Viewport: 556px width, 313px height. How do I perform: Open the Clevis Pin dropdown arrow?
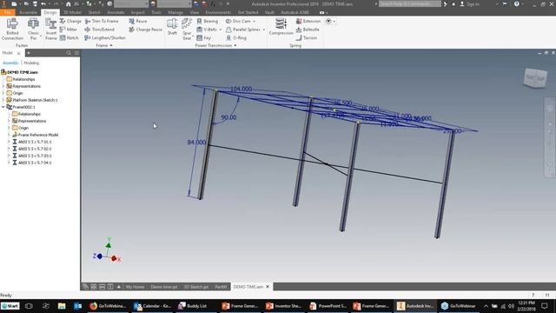pos(41,37)
